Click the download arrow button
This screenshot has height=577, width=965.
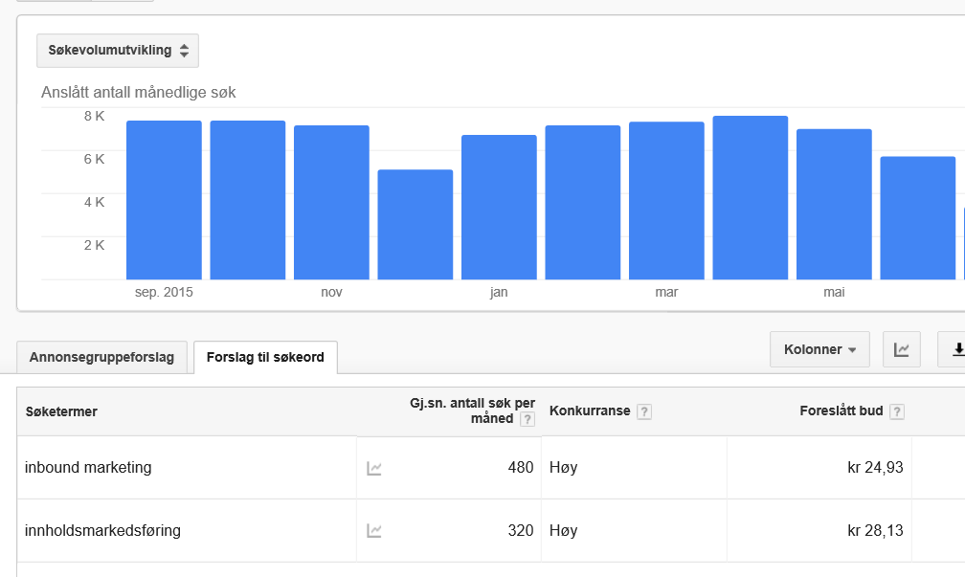(952, 349)
